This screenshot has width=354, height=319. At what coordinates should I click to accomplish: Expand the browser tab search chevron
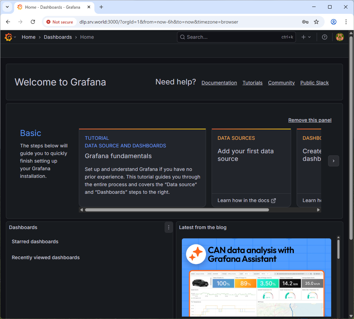[7, 7]
